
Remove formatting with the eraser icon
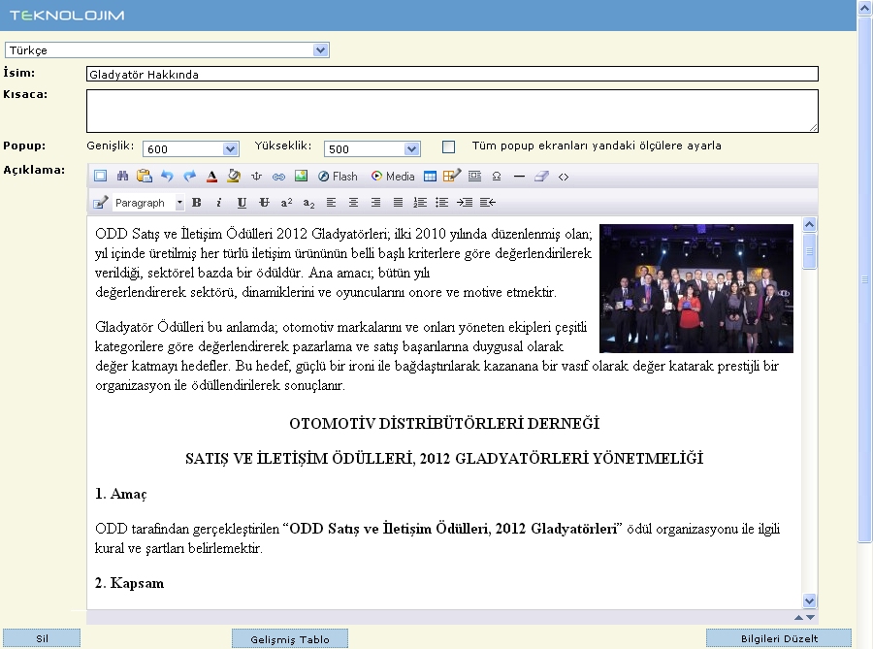click(x=541, y=177)
